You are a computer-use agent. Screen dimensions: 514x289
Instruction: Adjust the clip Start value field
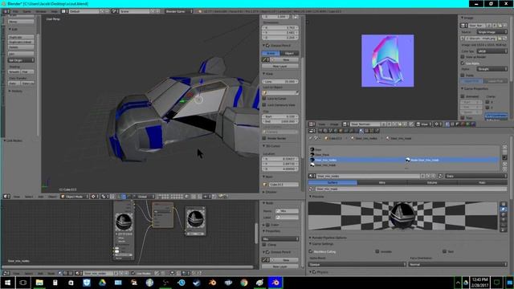[280, 116]
